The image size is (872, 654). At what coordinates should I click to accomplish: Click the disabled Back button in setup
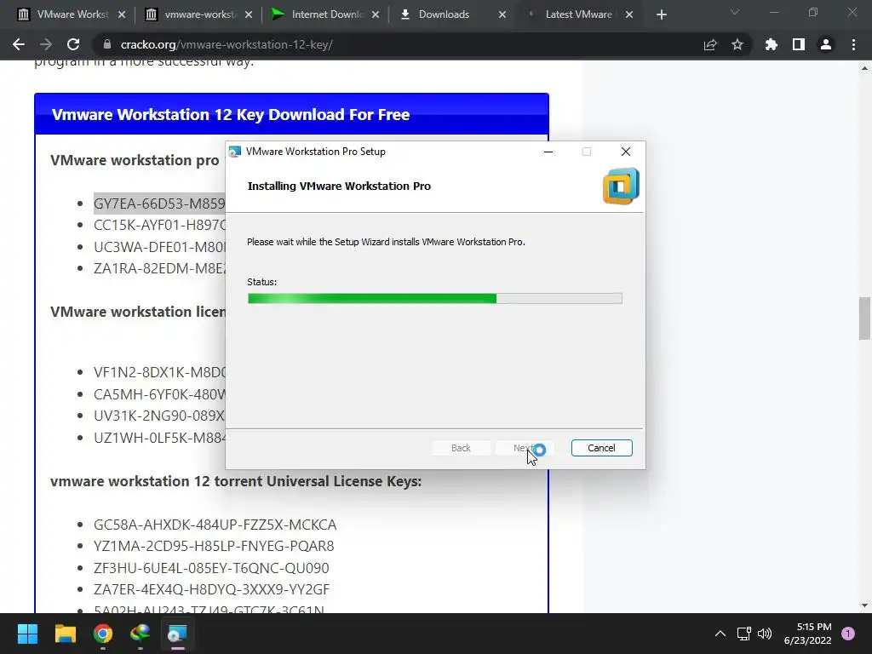point(461,448)
